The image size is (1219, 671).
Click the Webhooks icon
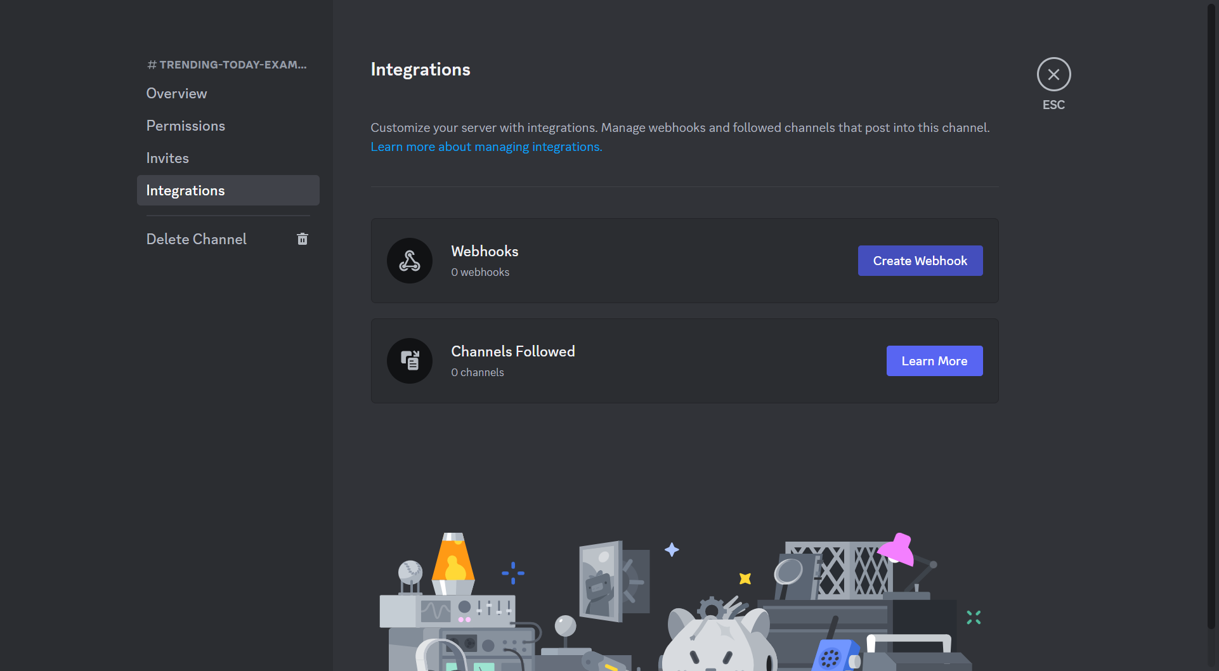click(410, 261)
